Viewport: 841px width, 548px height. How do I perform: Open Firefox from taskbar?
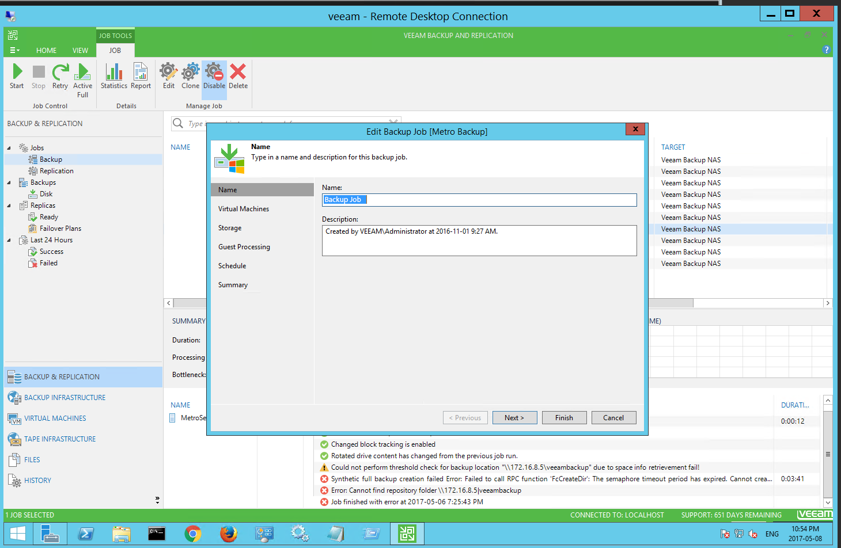click(x=229, y=534)
